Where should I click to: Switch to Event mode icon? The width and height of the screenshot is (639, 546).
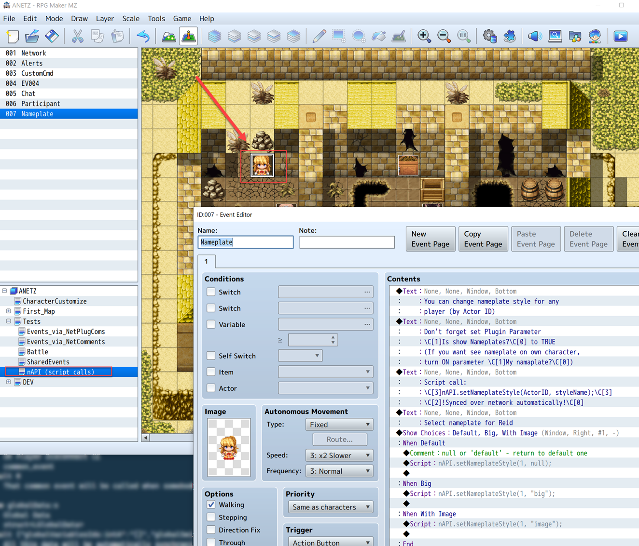tap(189, 36)
